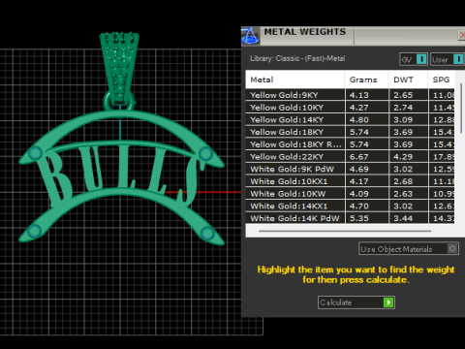Viewport: 465px width, 349px height.
Task: Toggle the GV switch
Action: [x=414, y=59]
